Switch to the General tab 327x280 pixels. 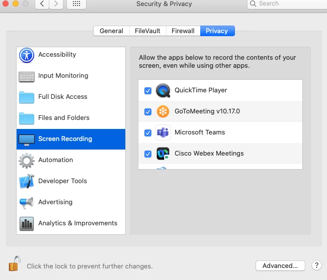(x=111, y=31)
